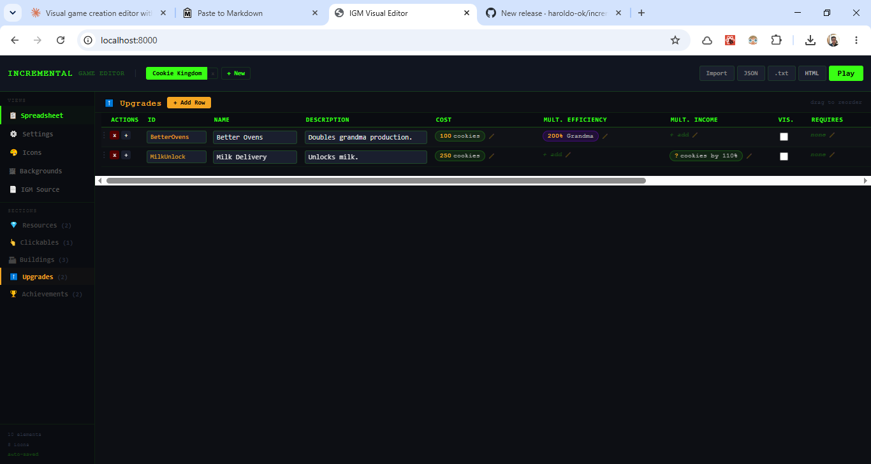
Task: Export as JSON
Action: coord(751,73)
